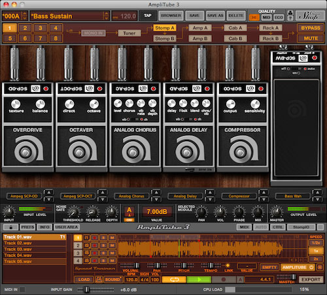The width and height of the screenshot is (327, 295).
Task: Solo track 2 with S button
Action: pyautogui.click(x=103, y=245)
